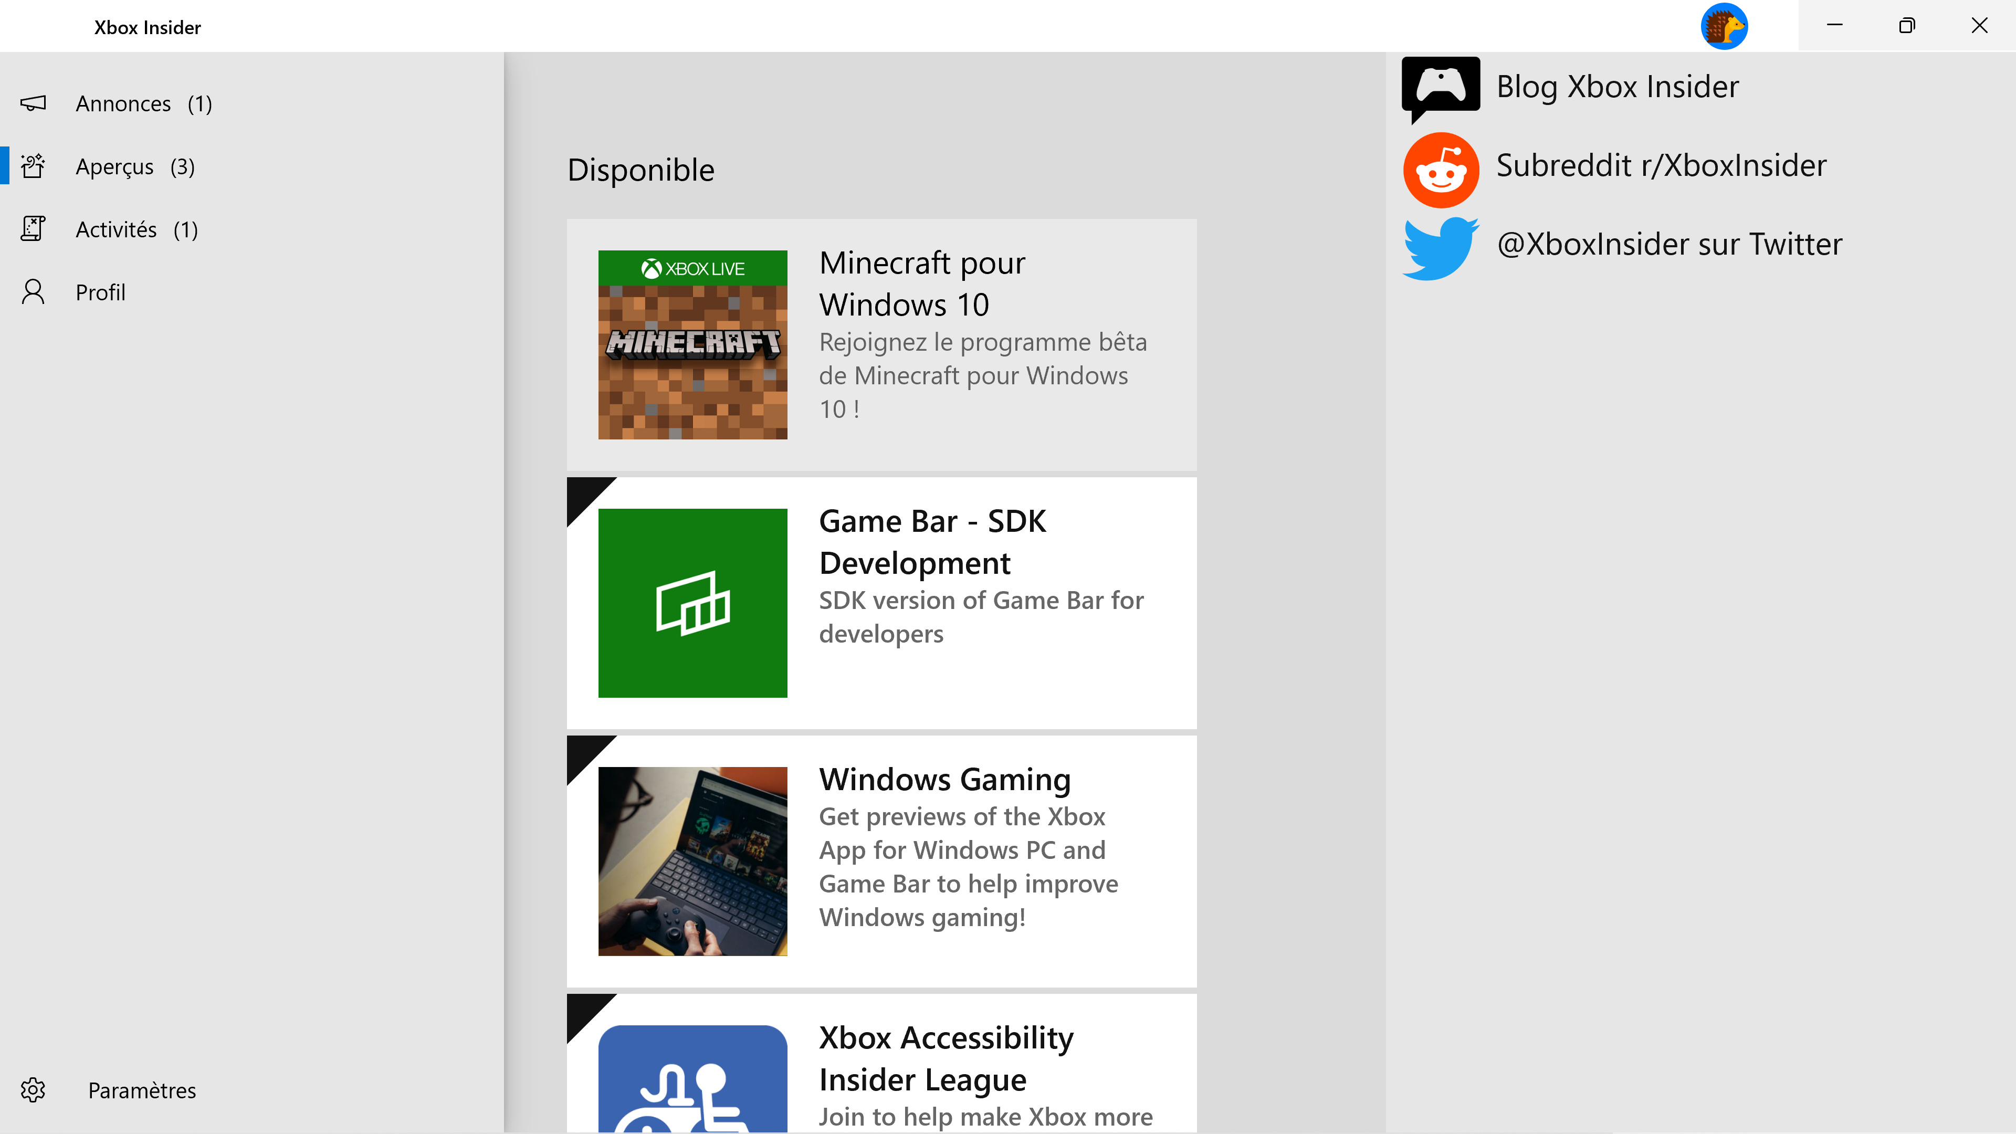Click the Annonces megaphone icon
Image resolution: width=2016 pixels, height=1134 pixels.
[33, 103]
